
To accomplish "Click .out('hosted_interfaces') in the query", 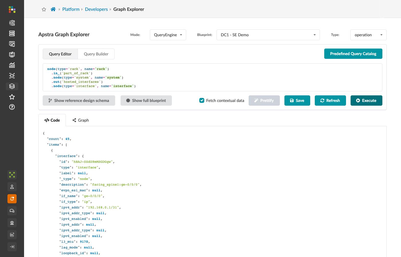I will click(77, 82).
